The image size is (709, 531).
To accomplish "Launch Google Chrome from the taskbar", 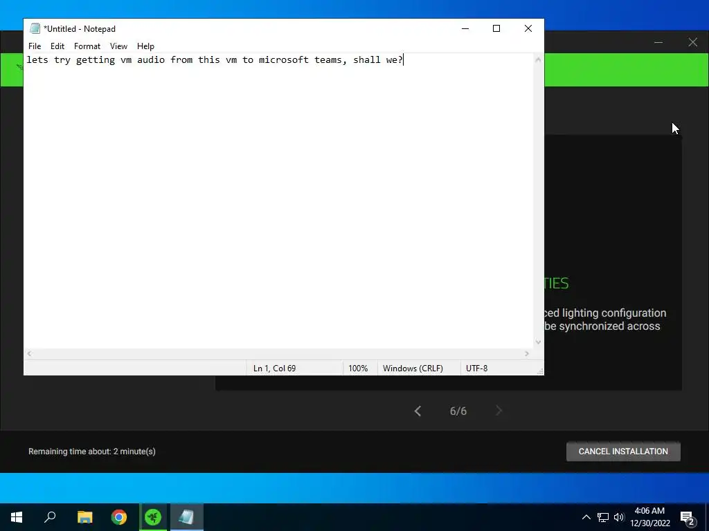I will 119,517.
